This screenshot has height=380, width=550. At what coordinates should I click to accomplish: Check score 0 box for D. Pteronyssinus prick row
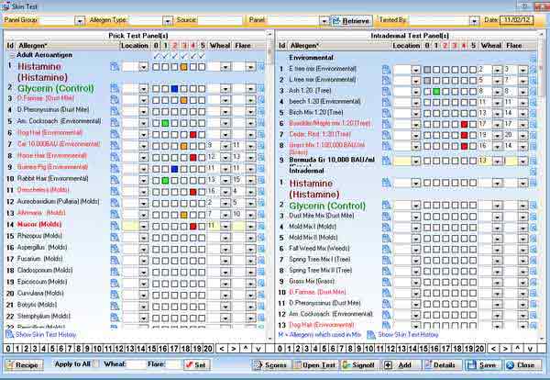click(x=156, y=112)
